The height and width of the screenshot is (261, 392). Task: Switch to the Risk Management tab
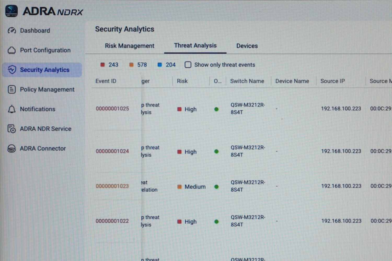pos(130,46)
